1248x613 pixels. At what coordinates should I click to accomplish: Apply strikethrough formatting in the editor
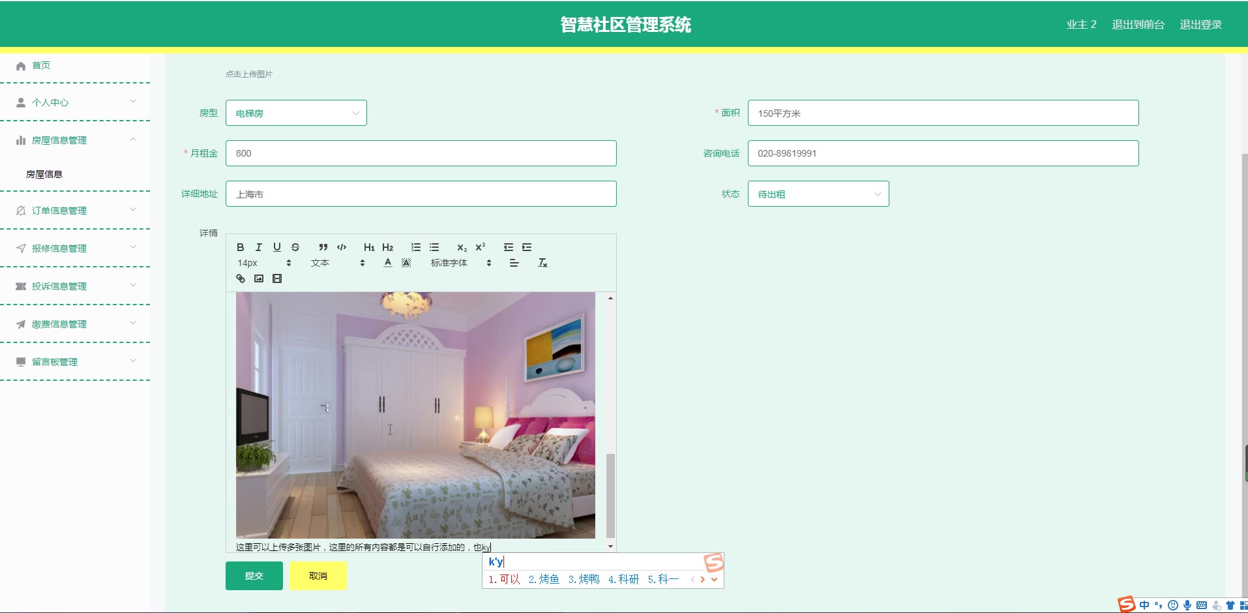tap(295, 247)
